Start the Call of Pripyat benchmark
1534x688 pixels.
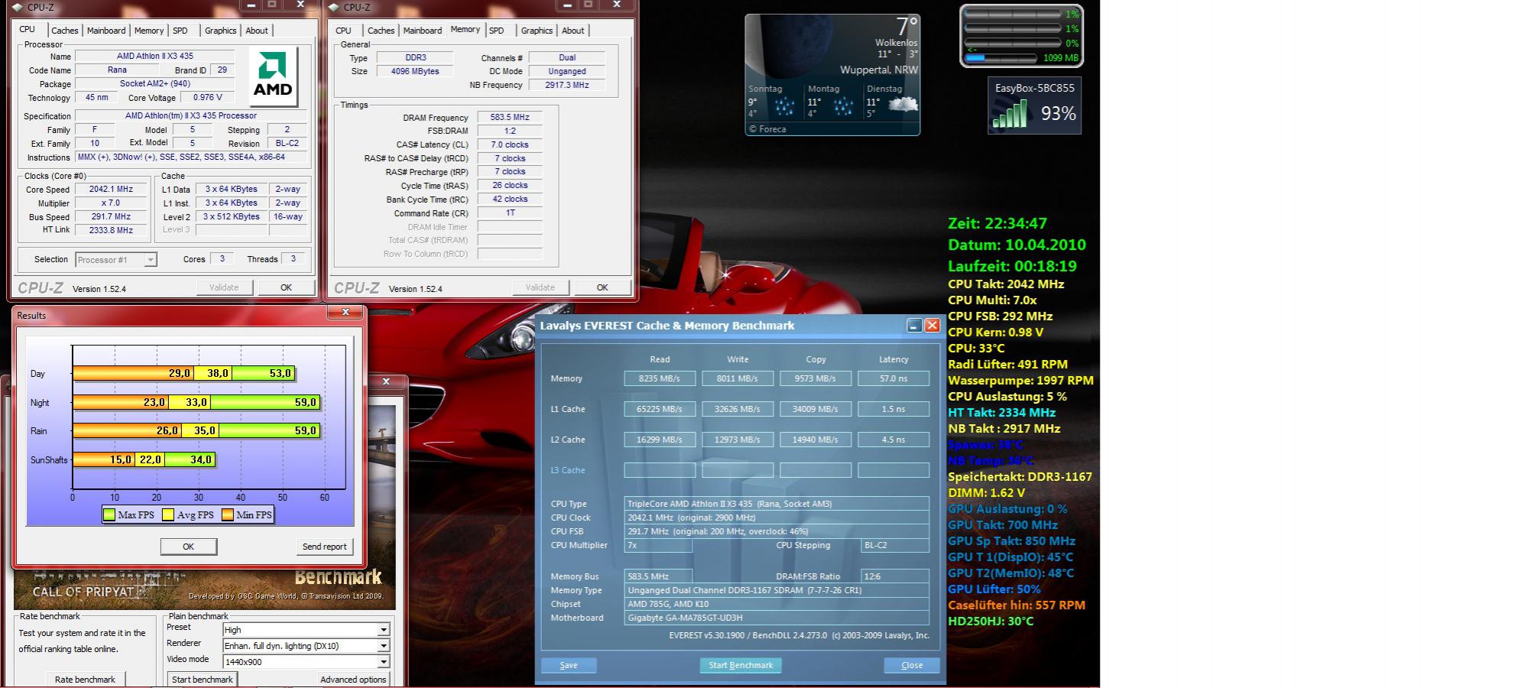(x=203, y=679)
